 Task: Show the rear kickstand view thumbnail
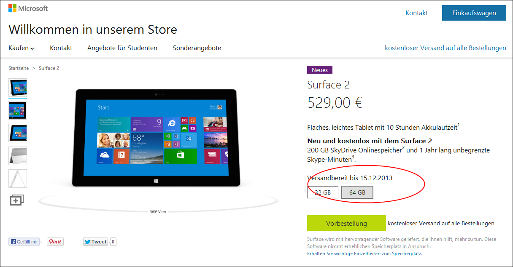point(18,156)
